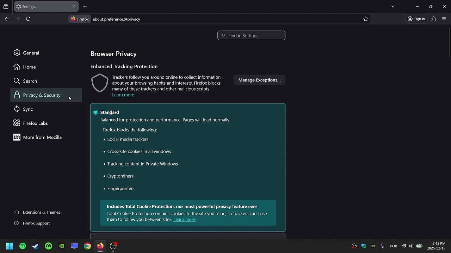
Task: Open the Extensions toolbar button
Action: click(x=433, y=19)
